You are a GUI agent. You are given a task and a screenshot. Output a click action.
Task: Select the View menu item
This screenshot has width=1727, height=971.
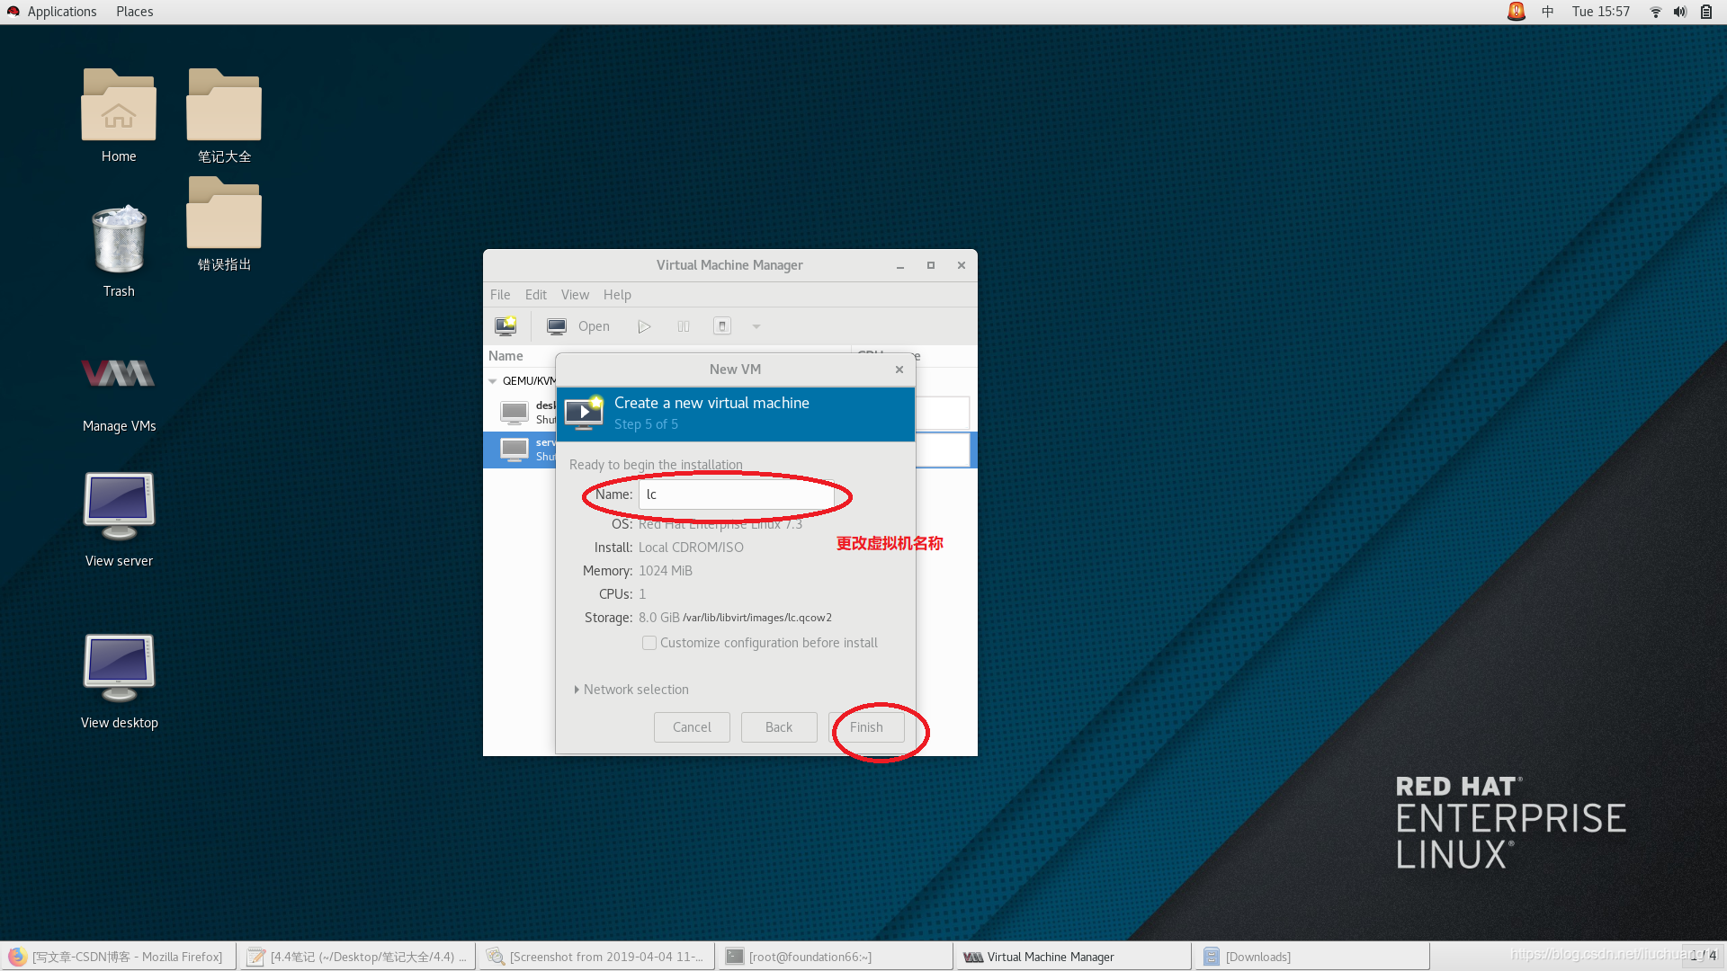574,294
